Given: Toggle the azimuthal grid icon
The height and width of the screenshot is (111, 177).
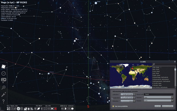Looking at the screenshot, I should 22,109.
